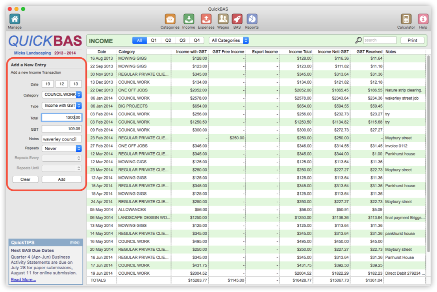Select the All quarters tab
Image resolution: width=437 pixels, height=292 pixels.
[x=139, y=40]
